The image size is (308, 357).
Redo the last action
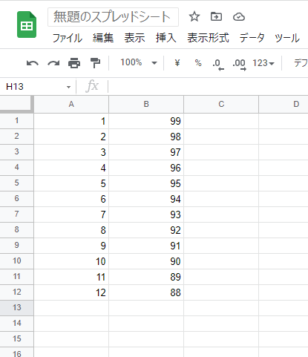pyautogui.click(x=53, y=63)
